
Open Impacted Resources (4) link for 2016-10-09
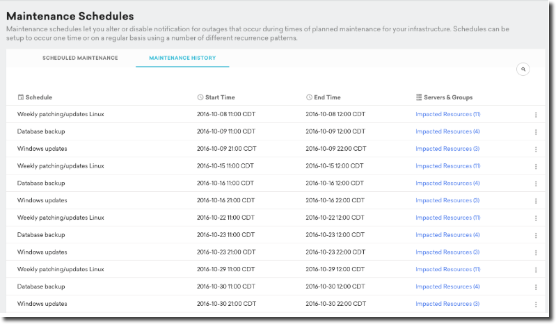pyautogui.click(x=447, y=131)
